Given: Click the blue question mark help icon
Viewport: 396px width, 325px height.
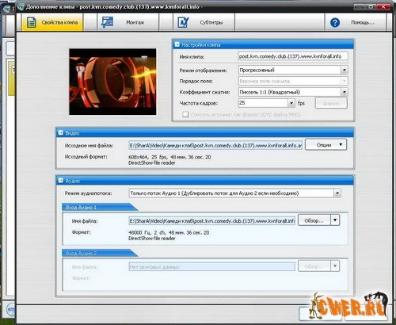Looking at the screenshot, I should pos(335,23).
